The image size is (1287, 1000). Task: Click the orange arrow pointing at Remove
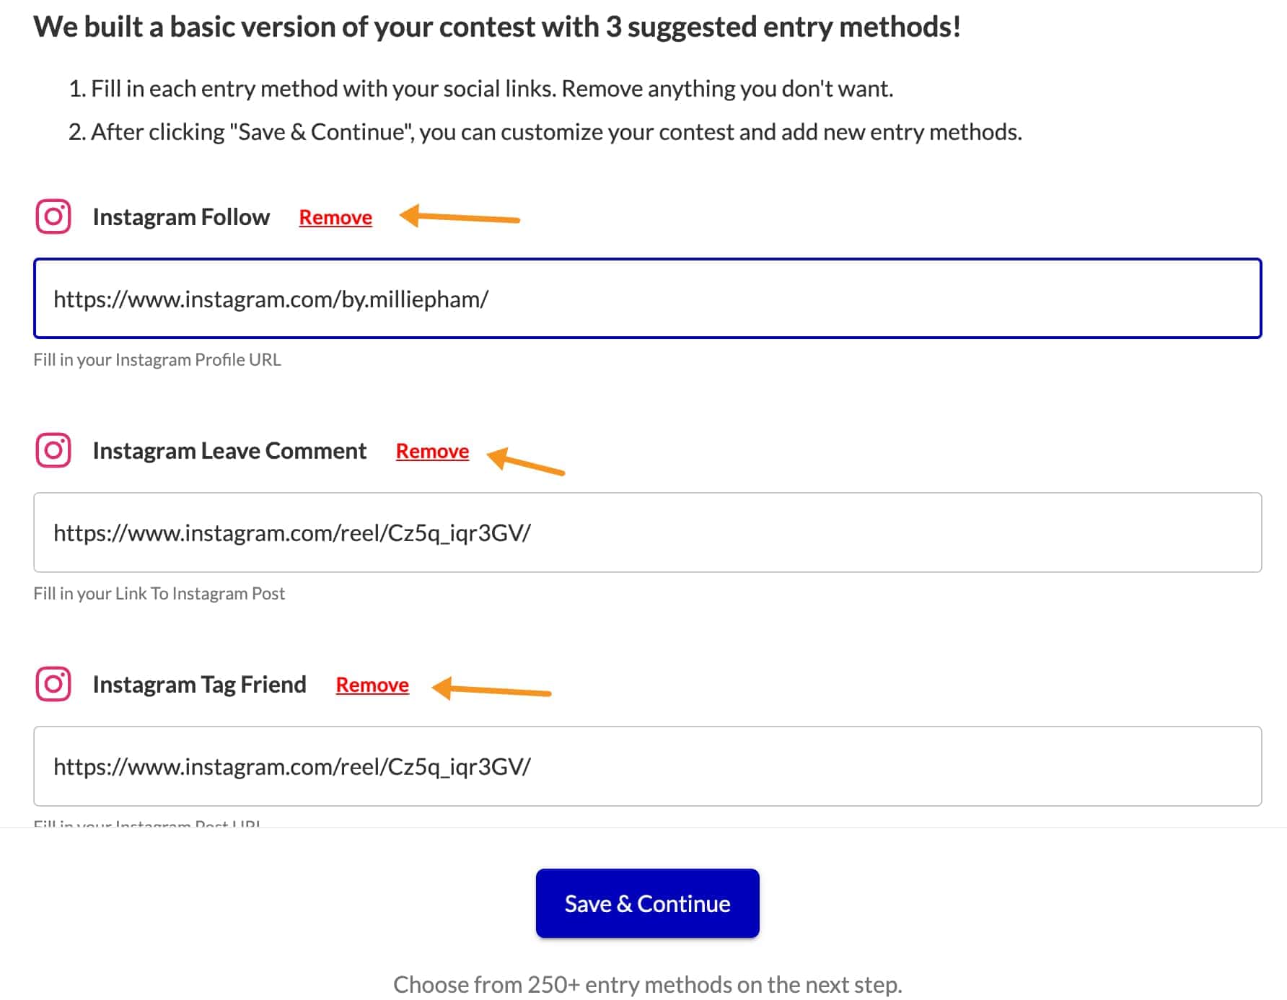click(x=462, y=218)
